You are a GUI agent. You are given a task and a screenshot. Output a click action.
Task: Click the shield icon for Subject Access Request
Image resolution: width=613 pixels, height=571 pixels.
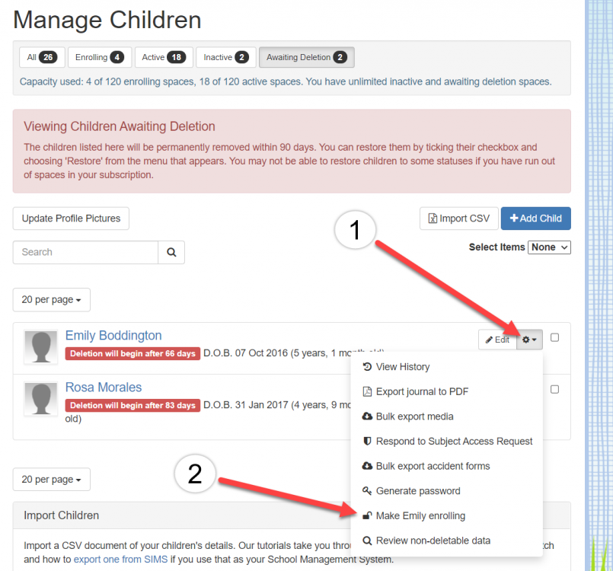(x=367, y=442)
